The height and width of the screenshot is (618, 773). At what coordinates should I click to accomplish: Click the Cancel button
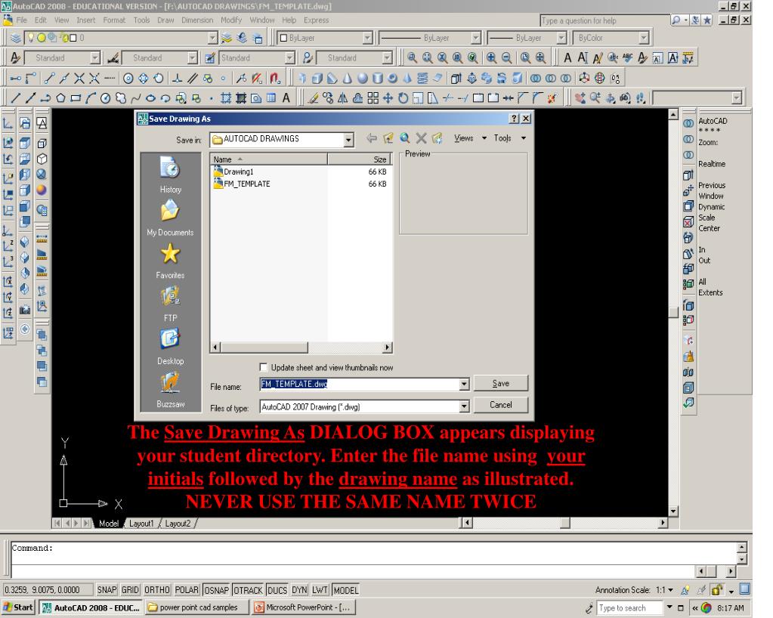[x=500, y=405]
